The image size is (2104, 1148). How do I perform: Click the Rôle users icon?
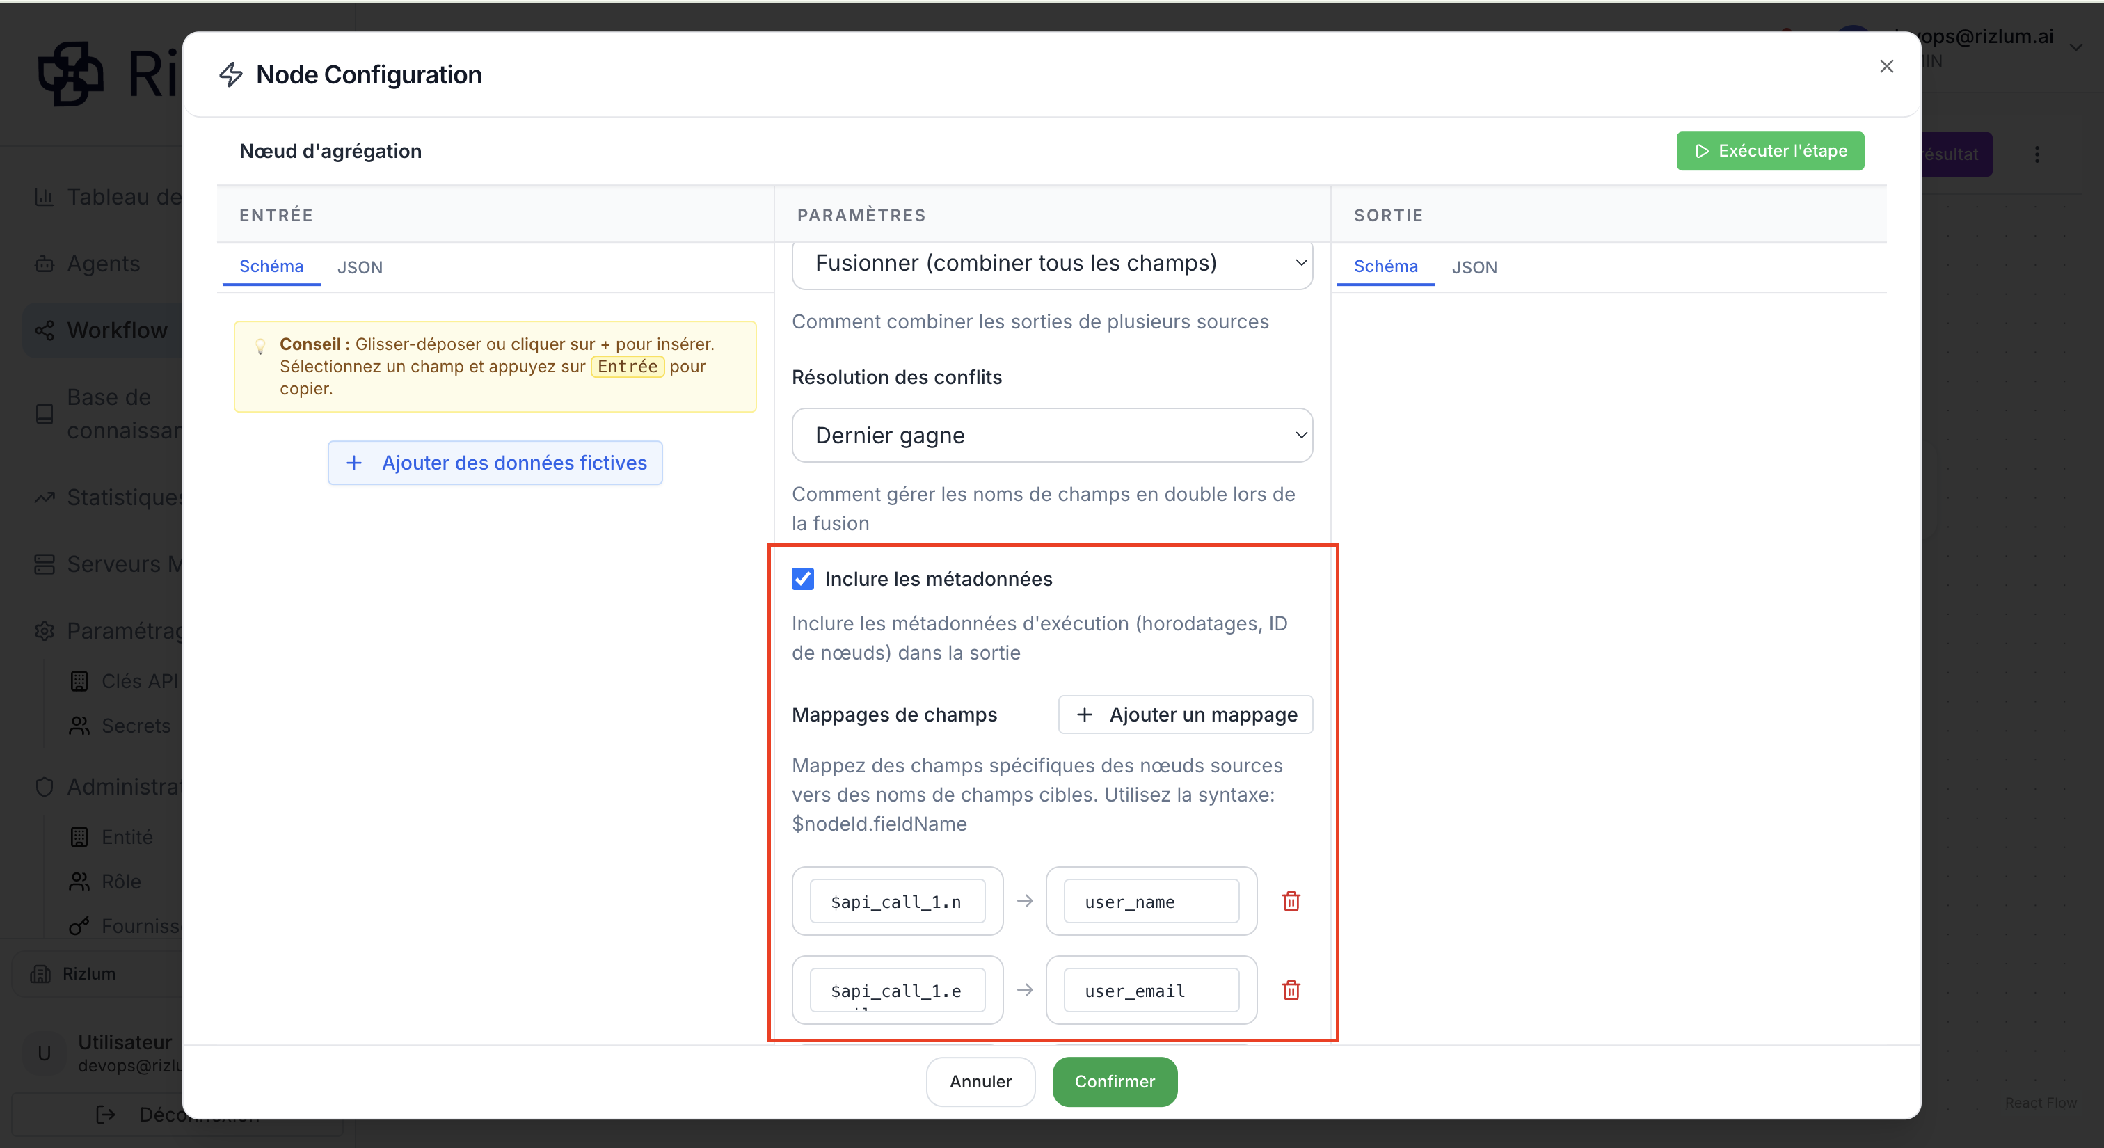coord(79,882)
